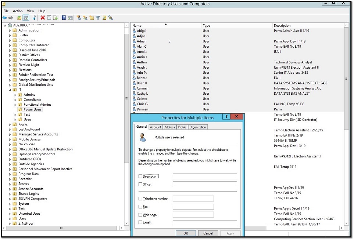Viewport: 354px width, 240px height.
Task: Click the Add to group toolbar icon
Action: [111, 18]
